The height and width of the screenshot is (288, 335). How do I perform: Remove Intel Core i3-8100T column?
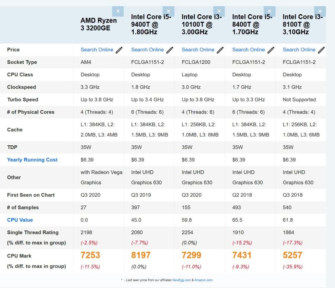[320, 11]
